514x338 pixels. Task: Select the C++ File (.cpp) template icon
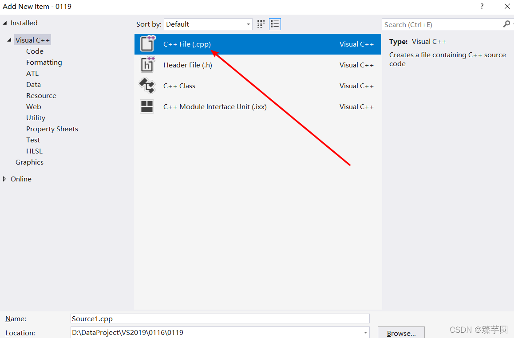point(146,43)
